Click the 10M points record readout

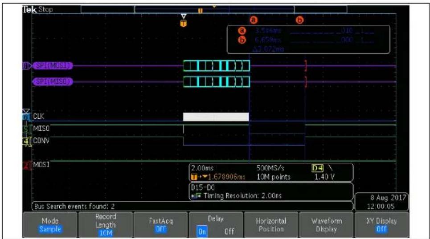274,177
